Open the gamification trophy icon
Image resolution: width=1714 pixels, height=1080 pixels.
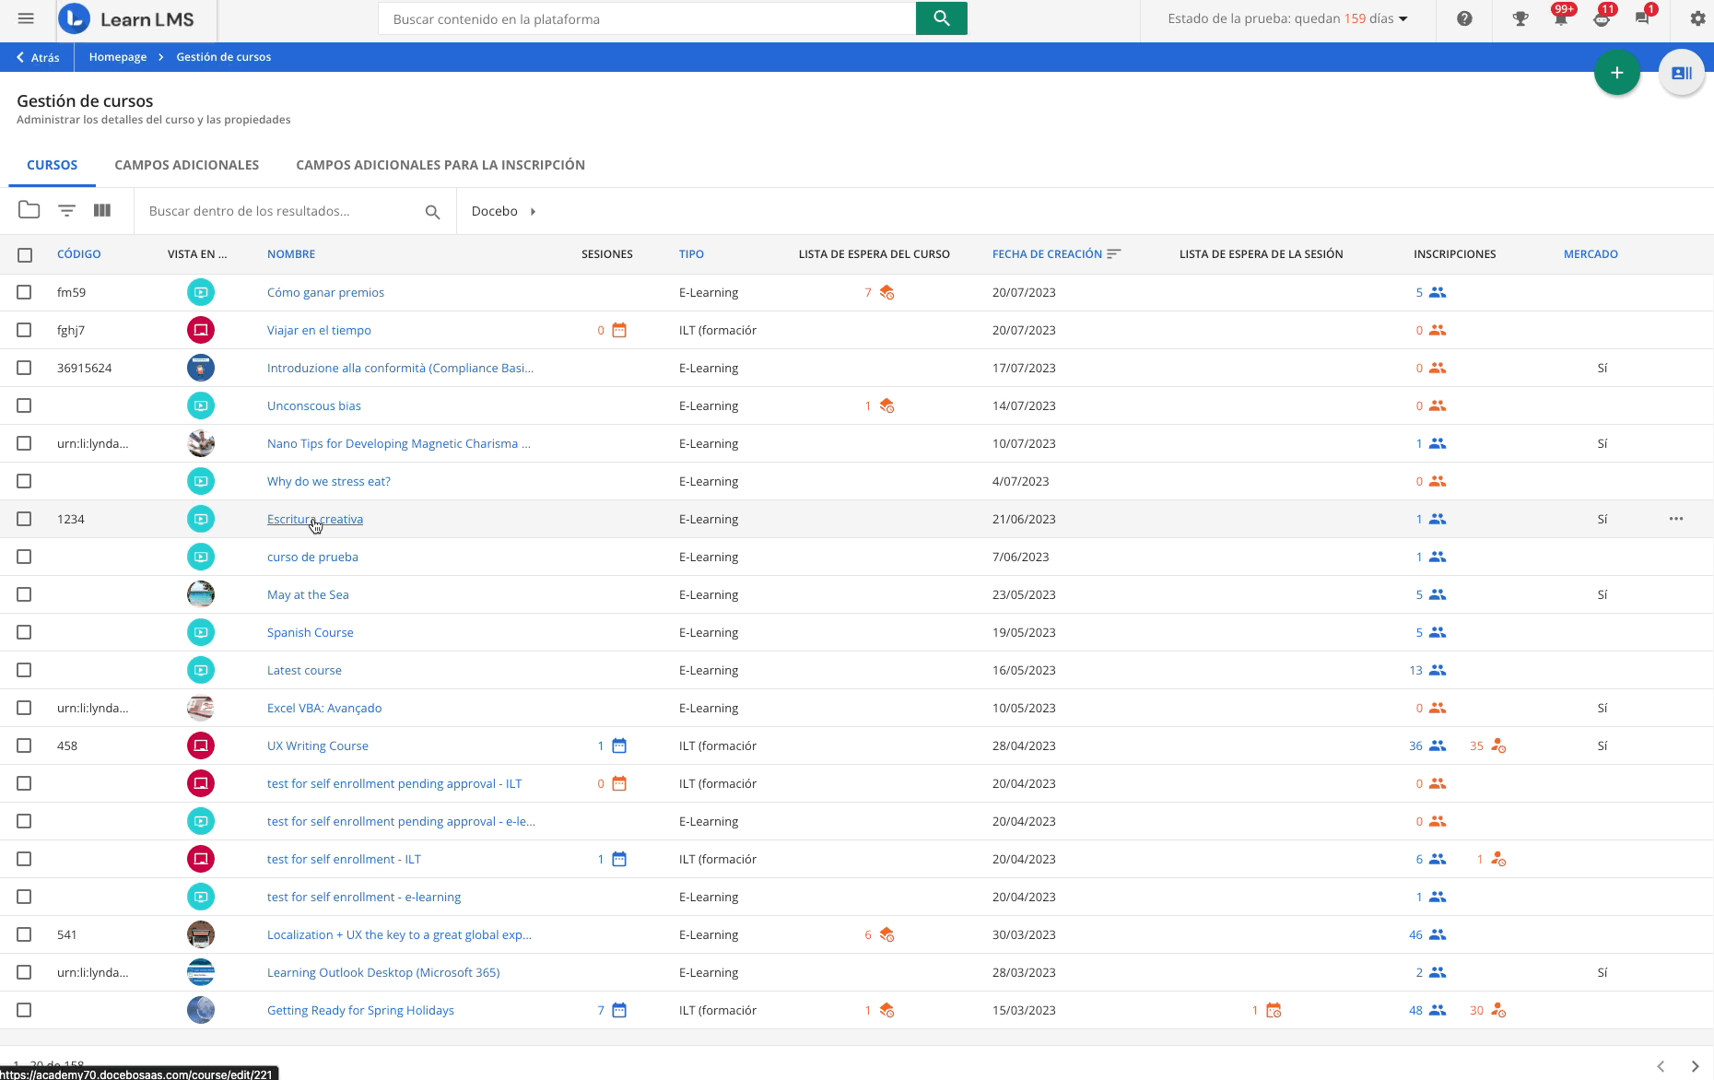[1520, 18]
